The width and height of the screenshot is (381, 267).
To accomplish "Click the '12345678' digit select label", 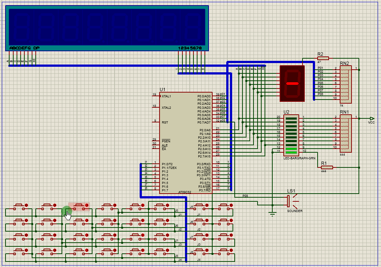I will (x=190, y=48).
